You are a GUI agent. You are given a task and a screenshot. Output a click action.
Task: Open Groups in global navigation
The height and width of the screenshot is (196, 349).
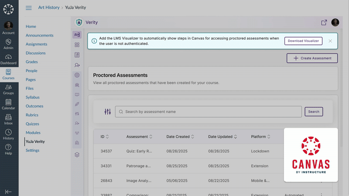[x=8, y=90]
